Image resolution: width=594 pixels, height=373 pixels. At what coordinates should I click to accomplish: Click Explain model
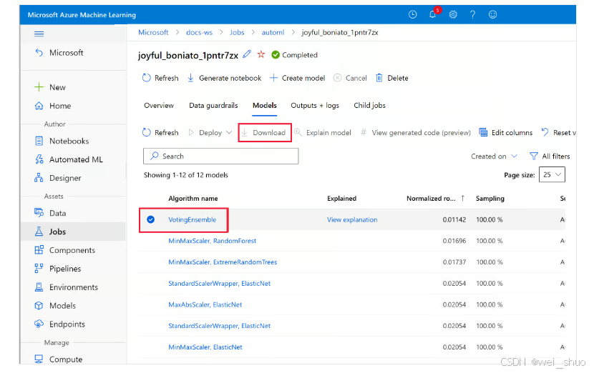point(323,132)
